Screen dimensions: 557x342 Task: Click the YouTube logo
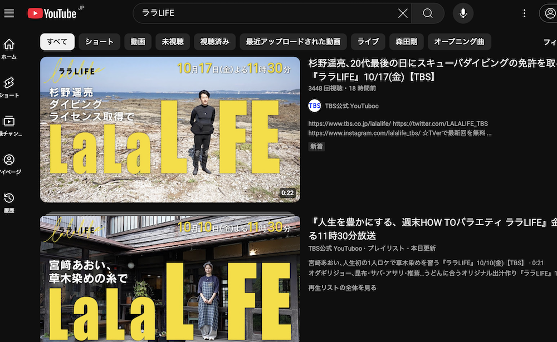click(52, 13)
